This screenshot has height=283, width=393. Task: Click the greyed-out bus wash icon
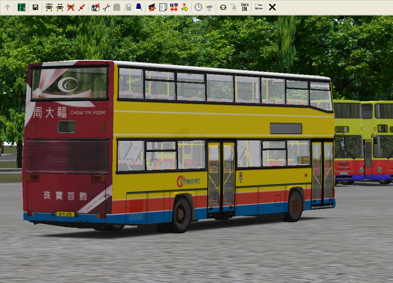tap(117, 7)
